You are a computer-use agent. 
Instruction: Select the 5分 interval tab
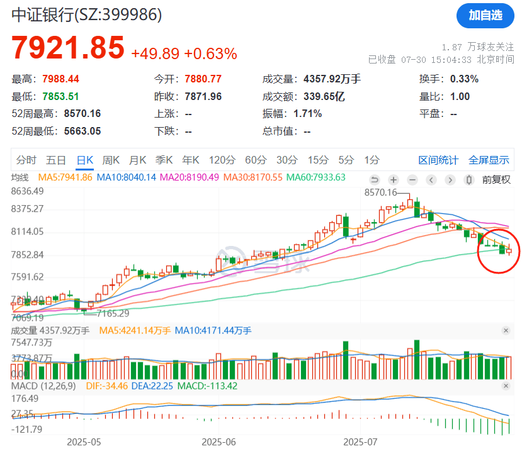pos(346,160)
